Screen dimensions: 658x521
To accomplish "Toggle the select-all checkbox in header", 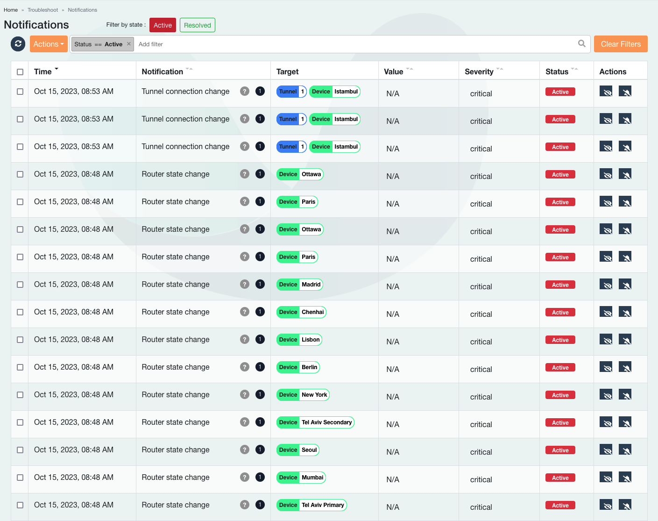I will click(20, 72).
